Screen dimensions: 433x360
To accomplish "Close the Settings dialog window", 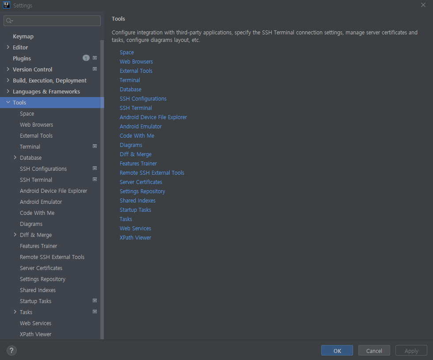I will (x=423, y=5).
